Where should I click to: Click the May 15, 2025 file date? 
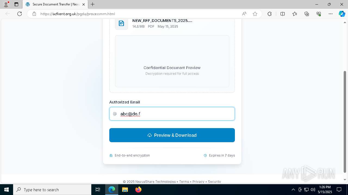click(168, 27)
